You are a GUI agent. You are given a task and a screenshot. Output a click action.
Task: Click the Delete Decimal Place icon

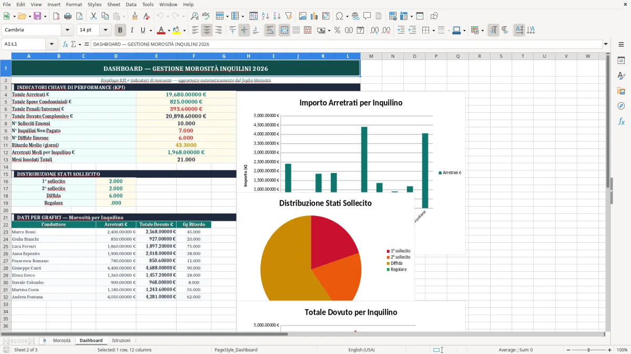(386, 30)
